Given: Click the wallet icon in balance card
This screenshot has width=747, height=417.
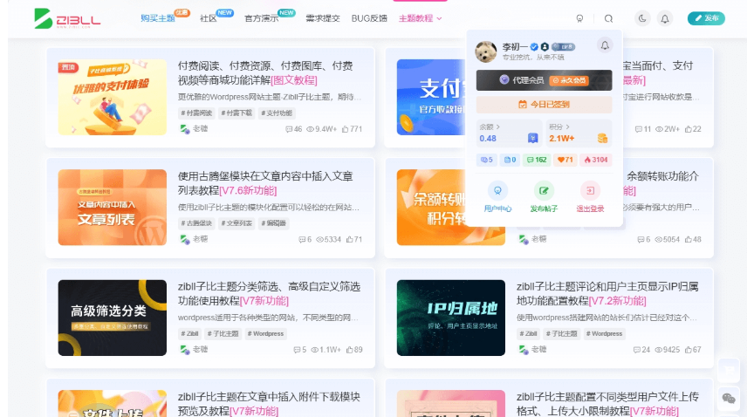Looking at the screenshot, I should (x=532, y=138).
